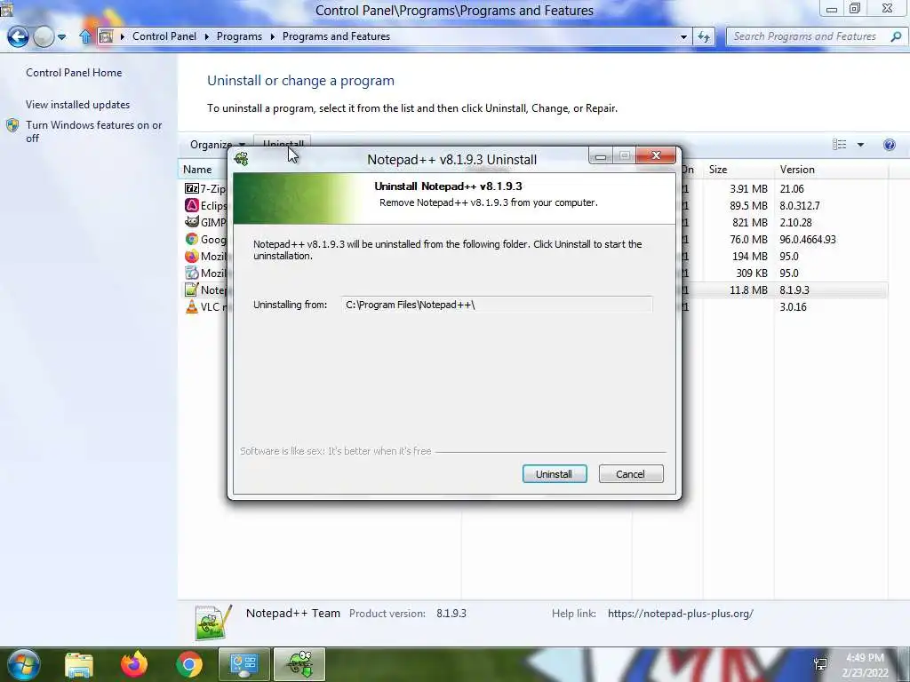Click the Forward navigation button
910x682 pixels.
pos(44,36)
